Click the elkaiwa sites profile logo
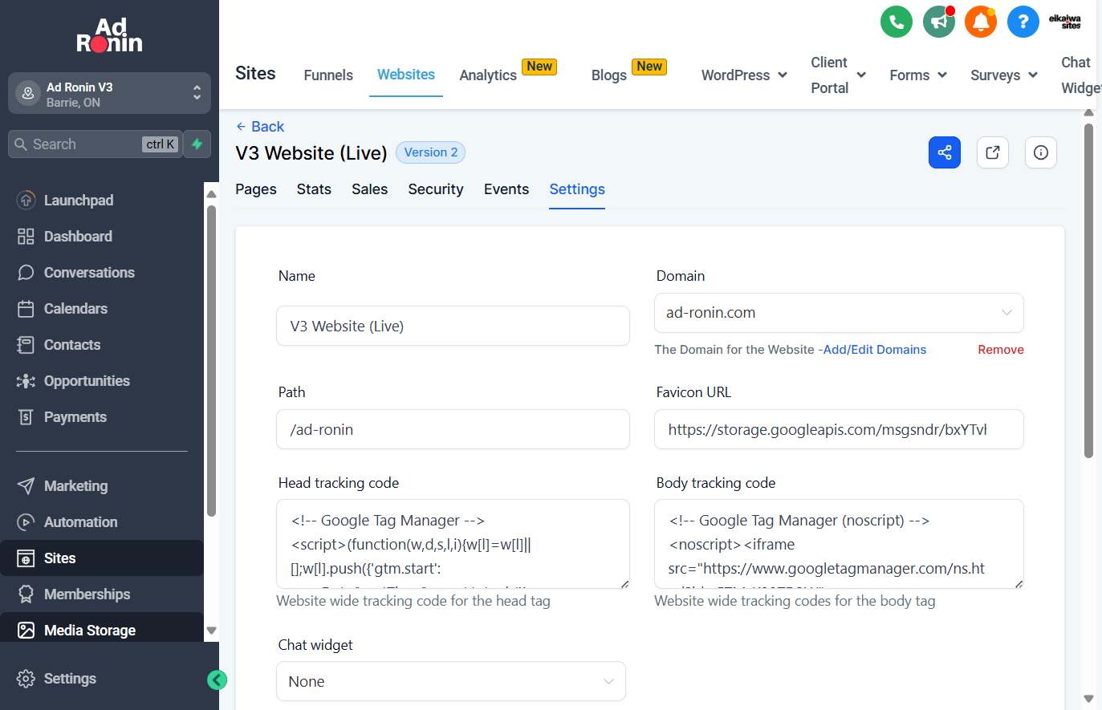1102x710 pixels. [x=1065, y=22]
